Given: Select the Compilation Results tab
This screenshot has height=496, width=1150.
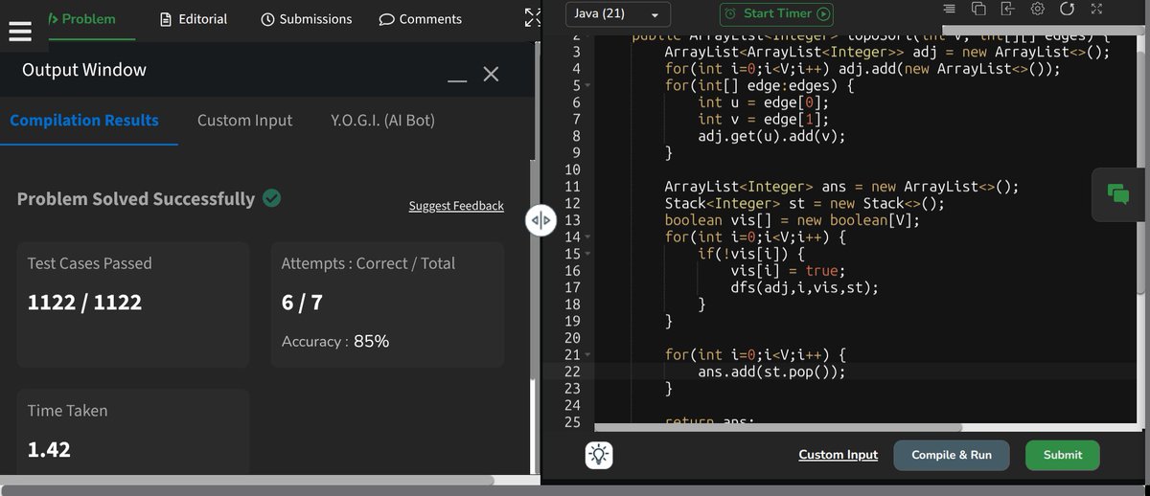Looking at the screenshot, I should coord(84,121).
